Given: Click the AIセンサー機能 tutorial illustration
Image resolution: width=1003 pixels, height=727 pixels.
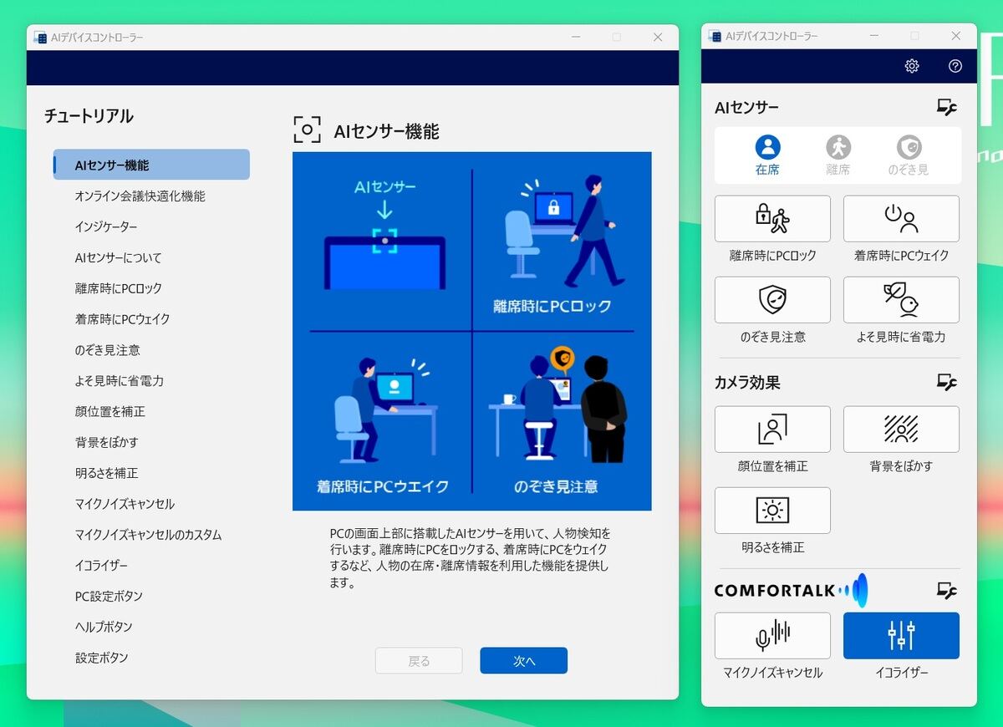Looking at the screenshot, I should [472, 331].
